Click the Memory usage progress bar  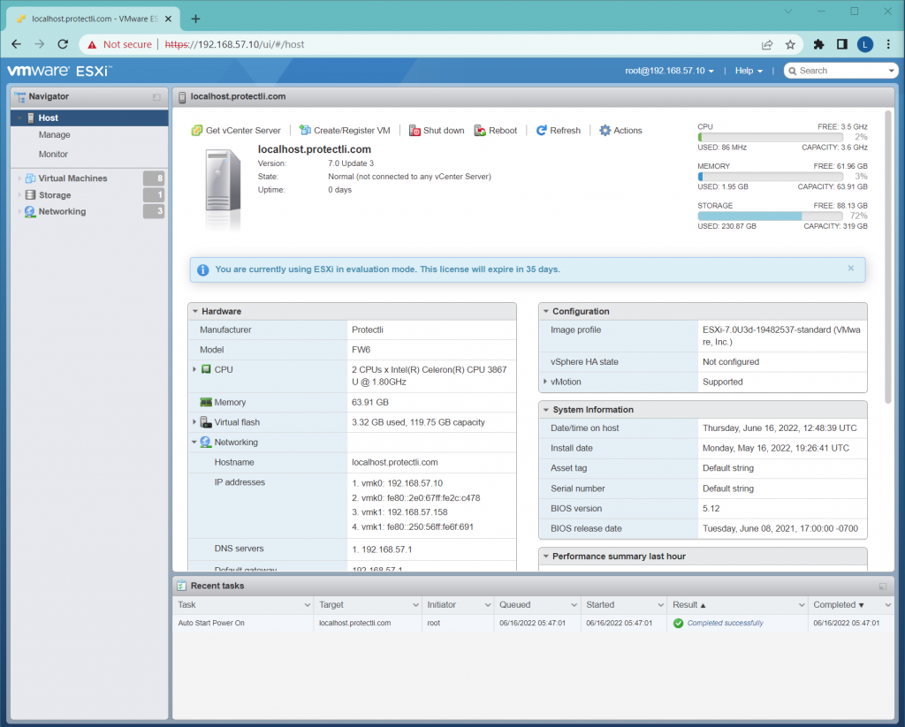point(770,177)
